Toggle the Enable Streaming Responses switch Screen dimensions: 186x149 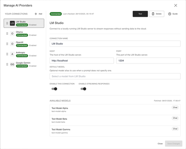pos(83,89)
